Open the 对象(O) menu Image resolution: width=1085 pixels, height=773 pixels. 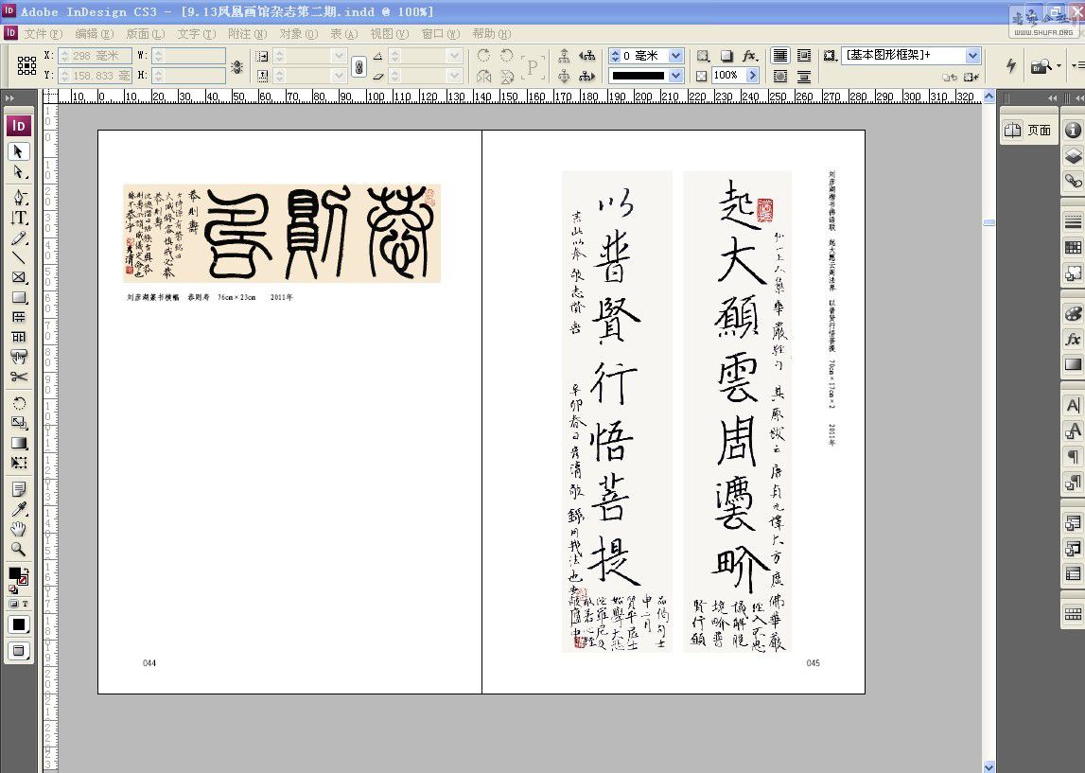point(299,33)
